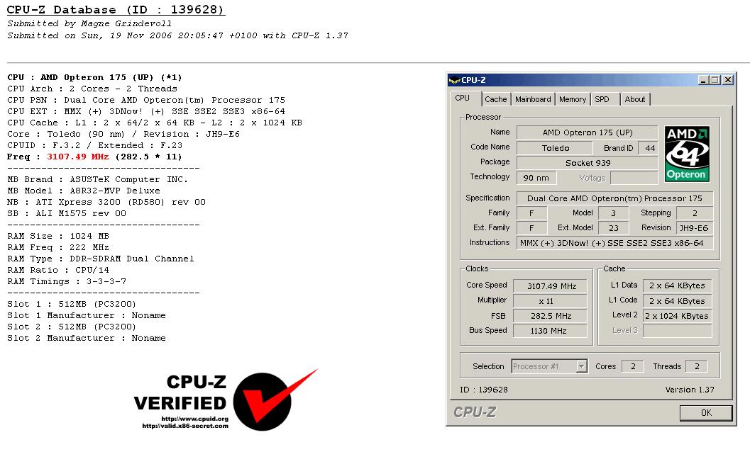This screenshot has height=464, width=750.
Task: Click the CPU-Z title bar app icon
Action: tap(454, 80)
